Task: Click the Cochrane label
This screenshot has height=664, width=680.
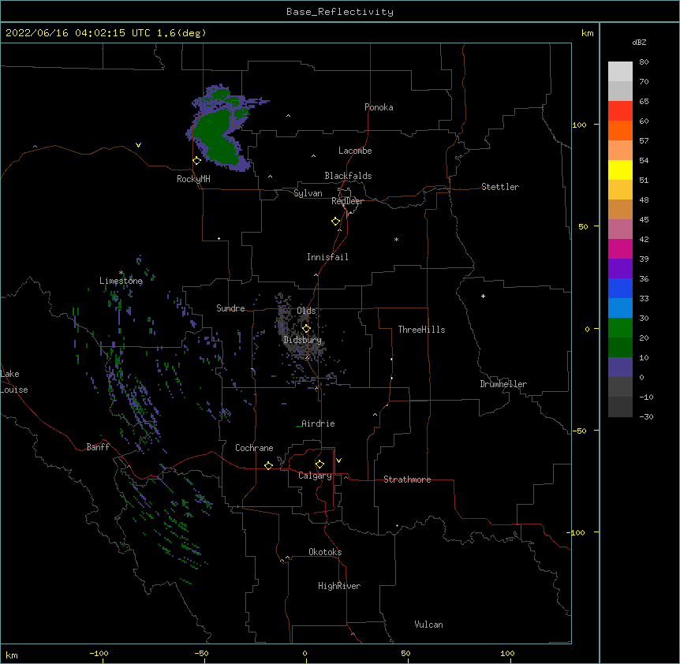Action: 254,448
